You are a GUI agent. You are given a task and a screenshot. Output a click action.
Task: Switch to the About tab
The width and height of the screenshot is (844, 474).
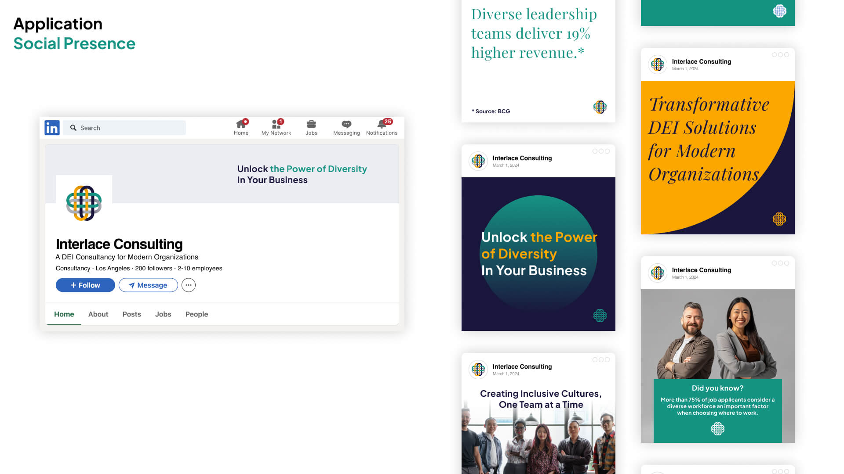[98, 314]
